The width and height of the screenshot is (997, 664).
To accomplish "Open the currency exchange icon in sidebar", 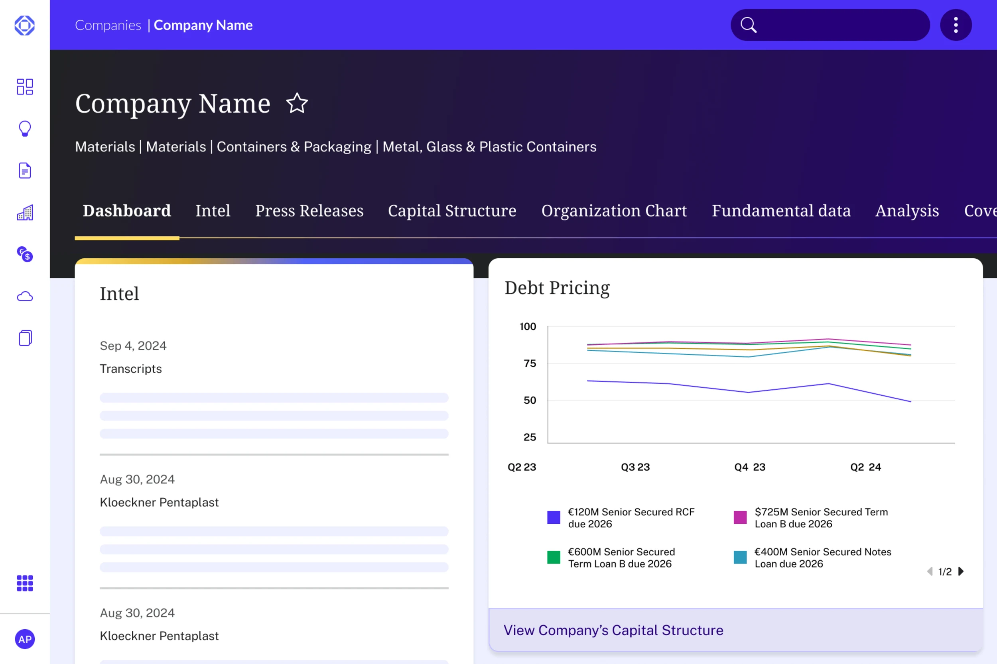I will pyautogui.click(x=25, y=255).
